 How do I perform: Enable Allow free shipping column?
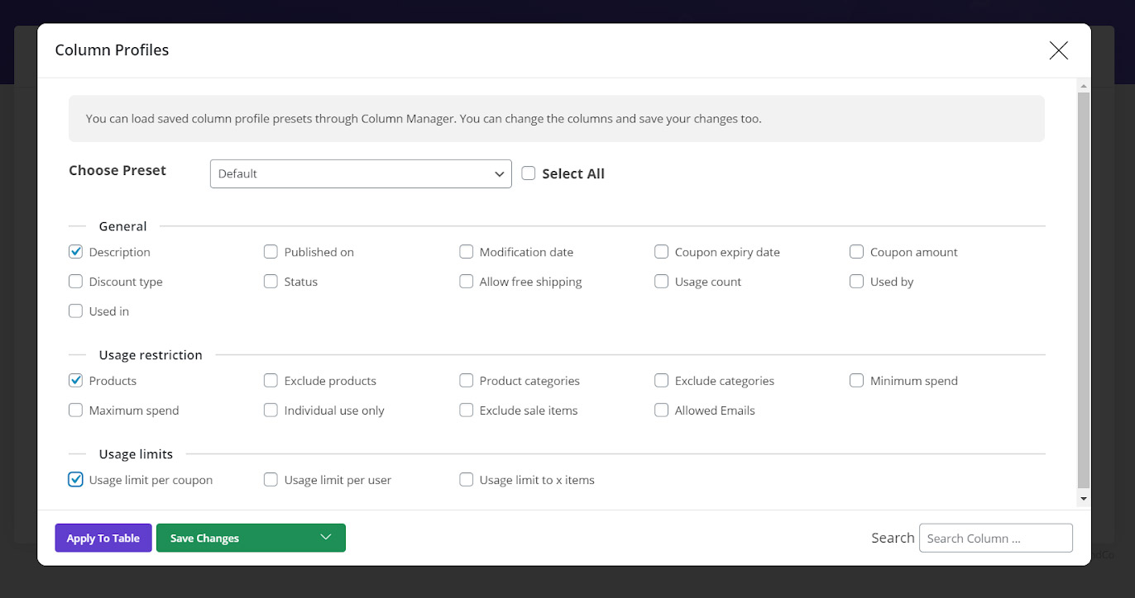466,282
